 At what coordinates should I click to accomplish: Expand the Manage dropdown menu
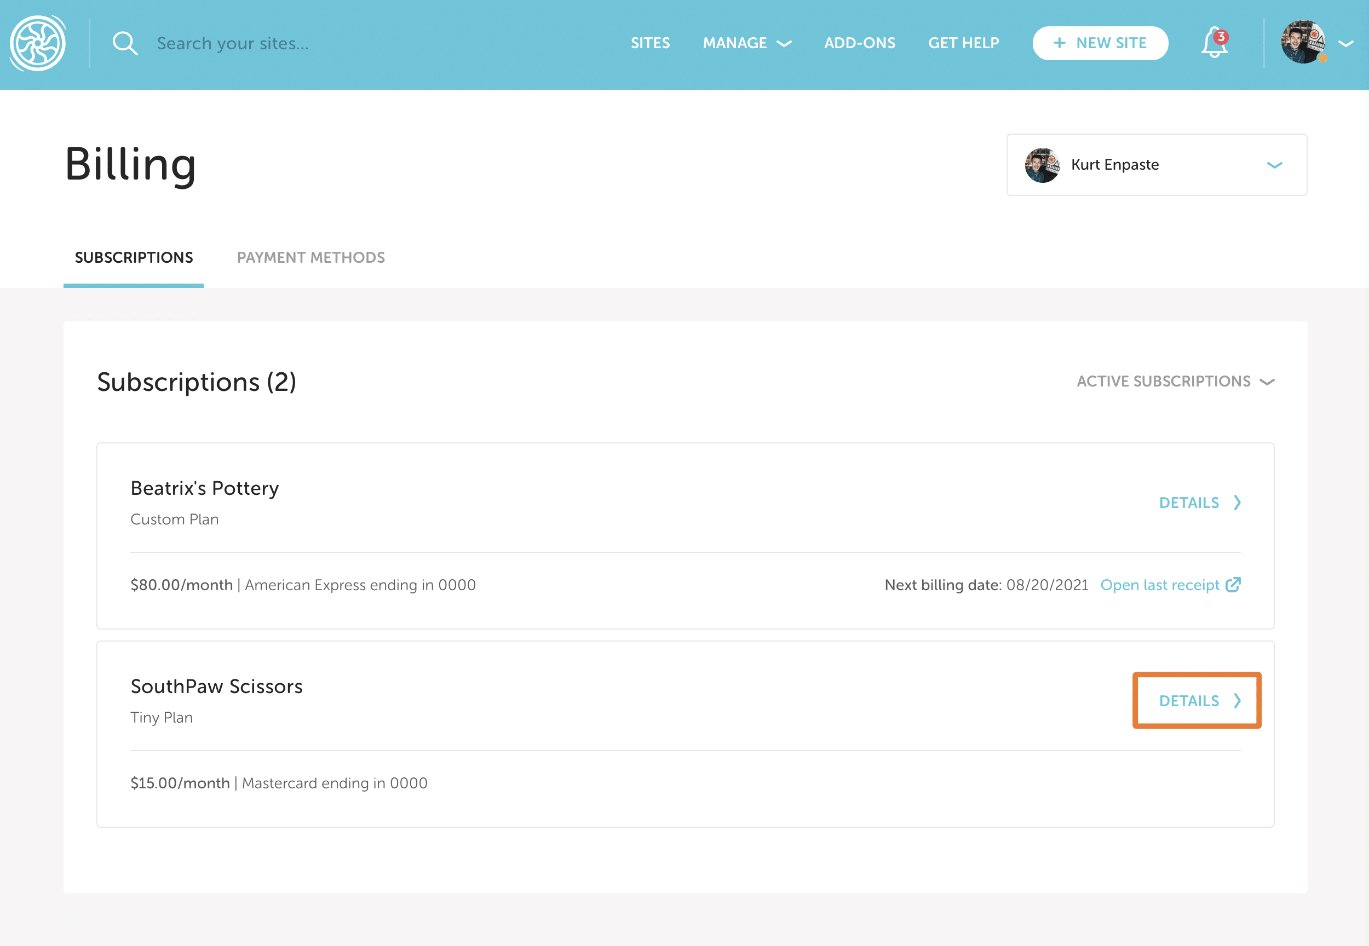click(746, 43)
